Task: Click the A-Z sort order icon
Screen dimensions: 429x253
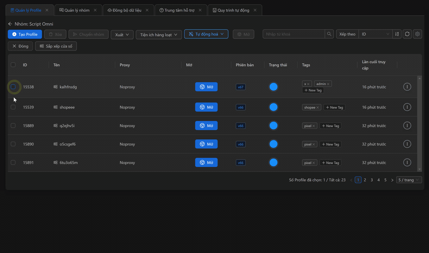Action: click(x=397, y=34)
